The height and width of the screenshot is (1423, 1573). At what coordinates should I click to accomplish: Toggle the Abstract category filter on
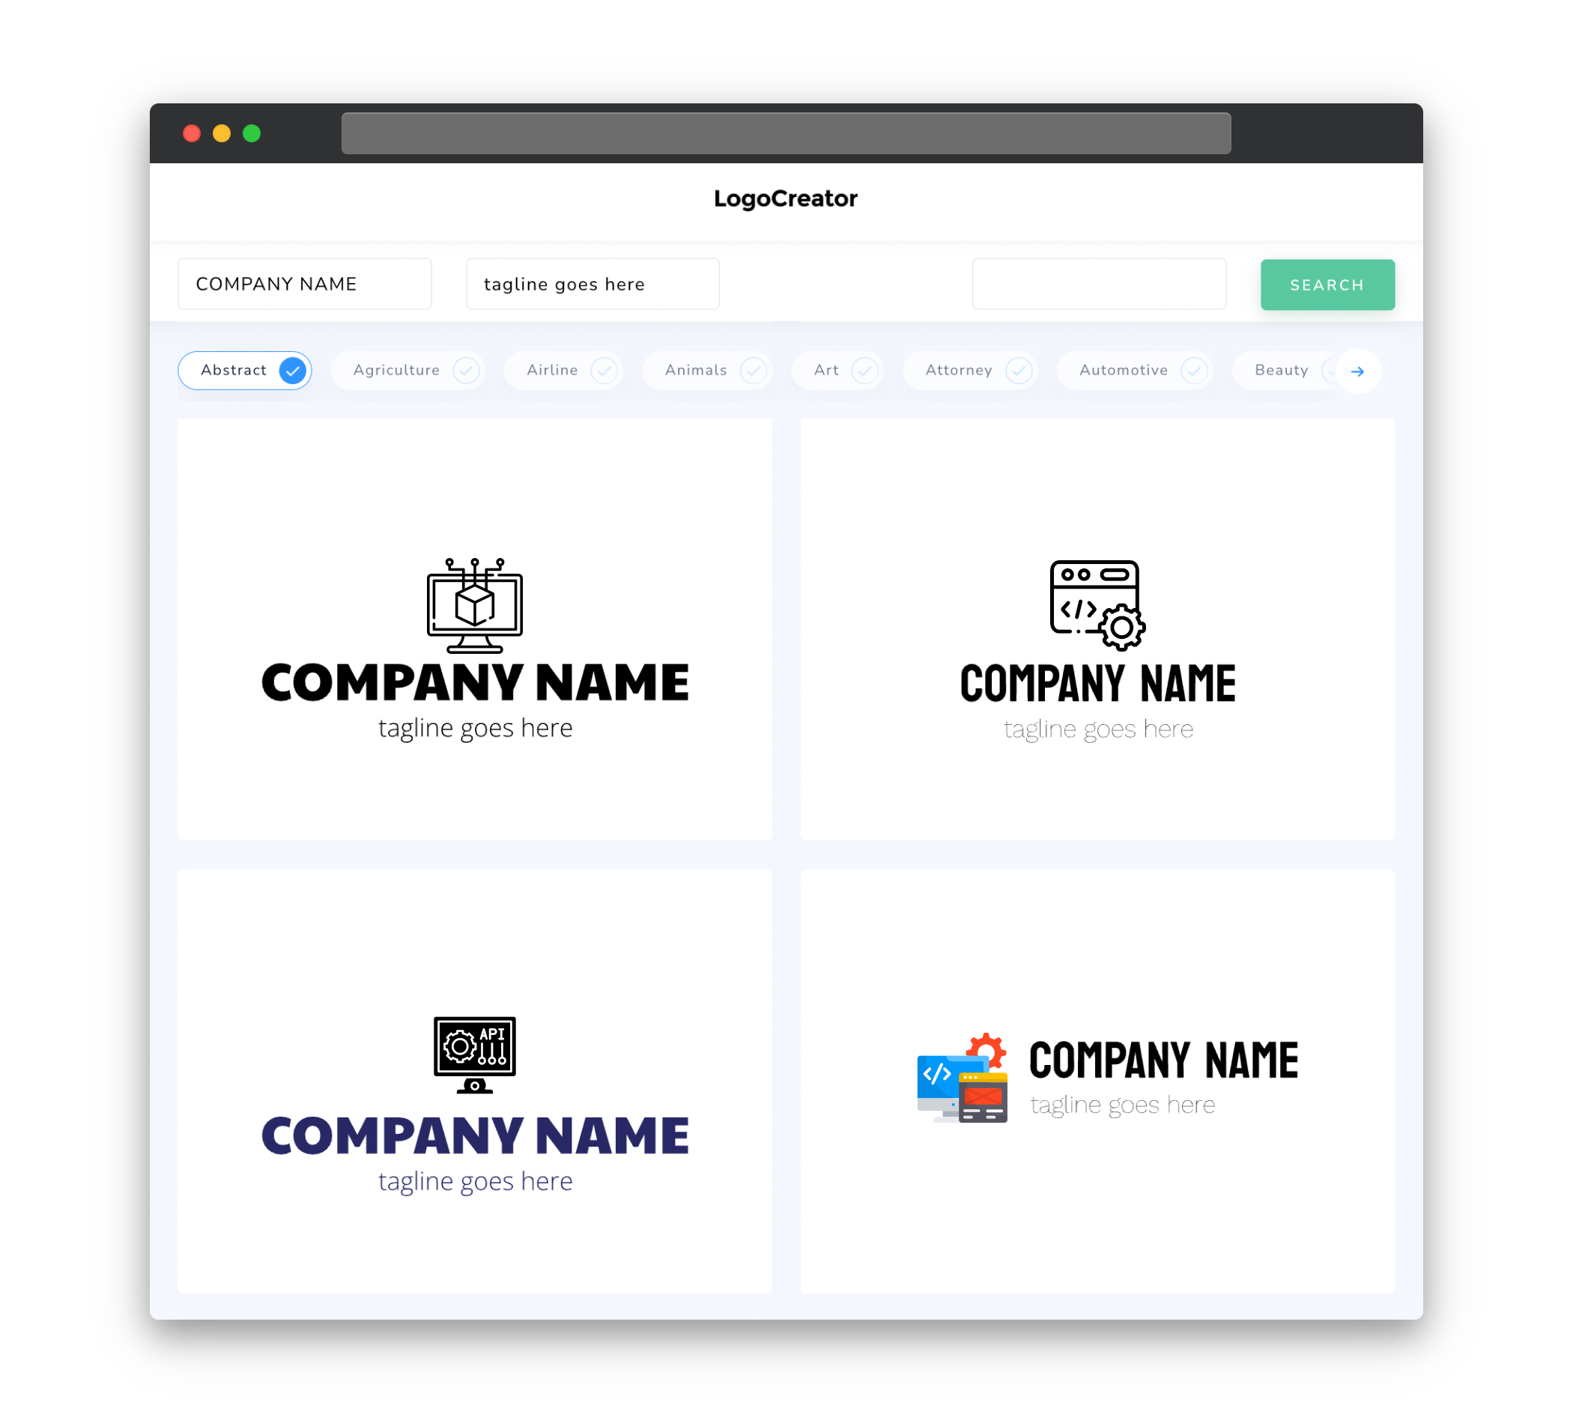coord(246,370)
